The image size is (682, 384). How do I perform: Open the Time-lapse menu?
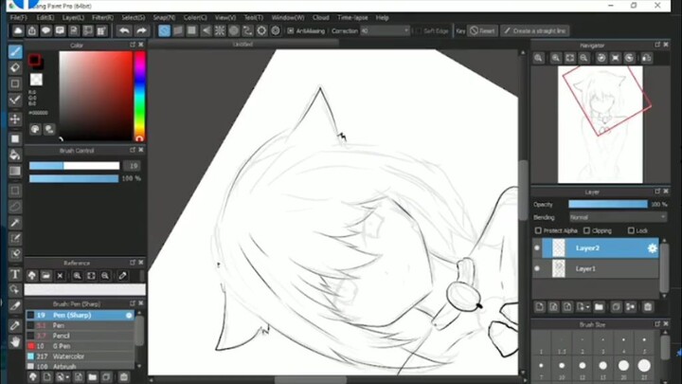351,17
